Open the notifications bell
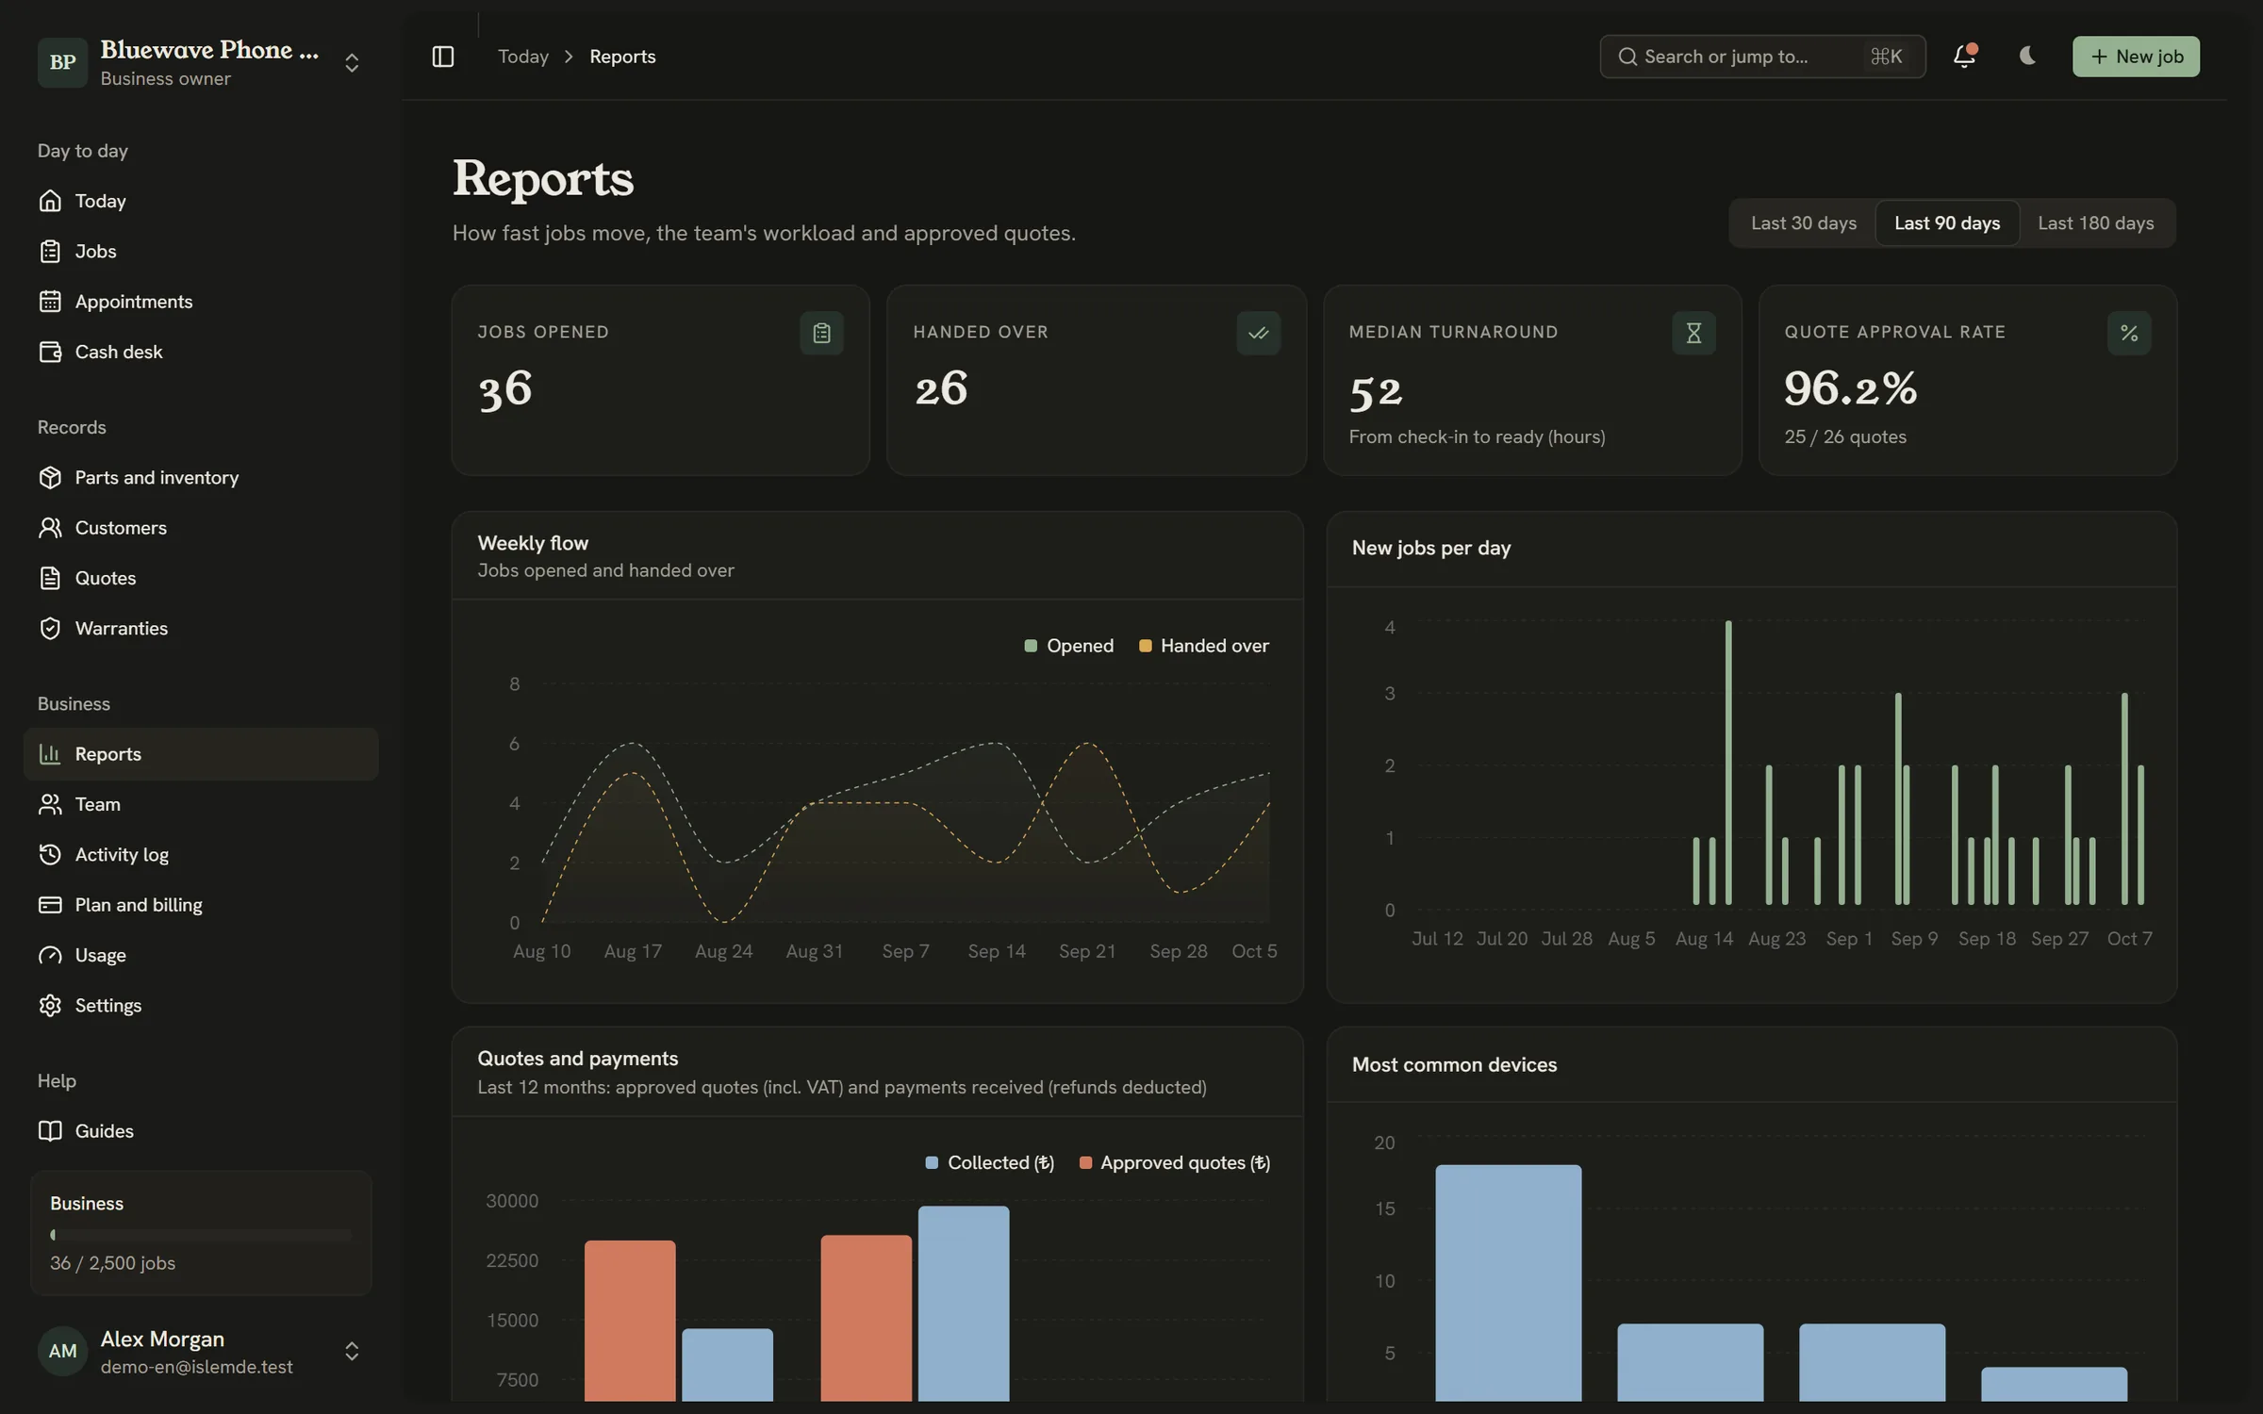The height and width of the screenshot is (1414, 2263). pos(1964,57)
